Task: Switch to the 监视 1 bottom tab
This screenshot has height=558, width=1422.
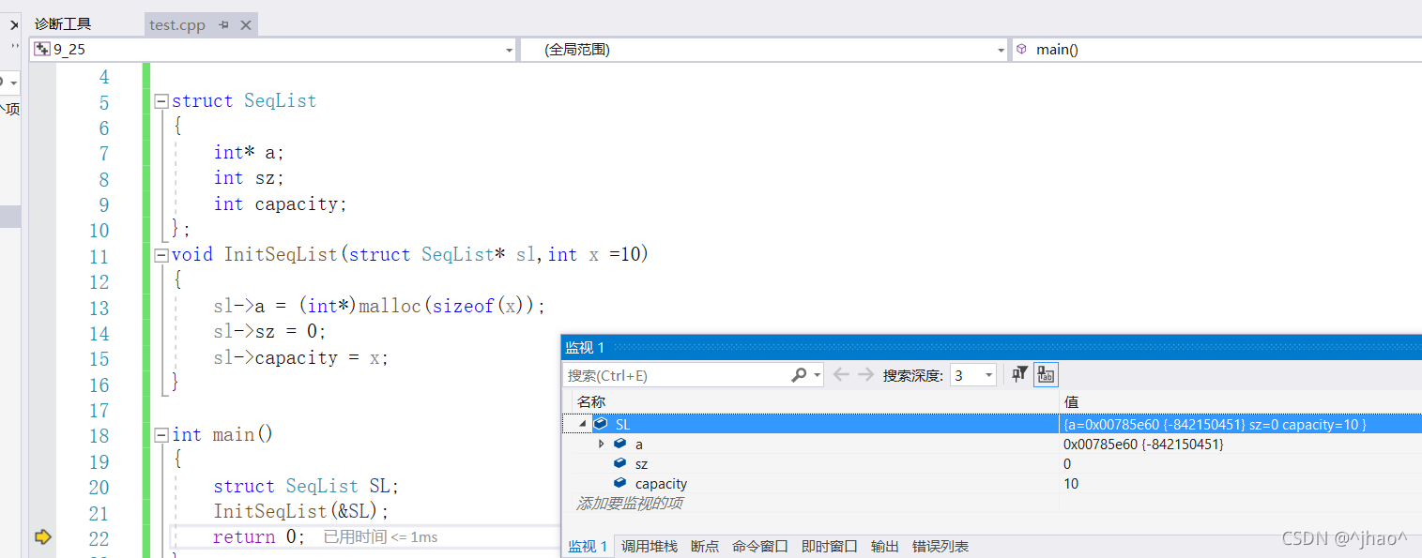Action: (x=588, y=546)
